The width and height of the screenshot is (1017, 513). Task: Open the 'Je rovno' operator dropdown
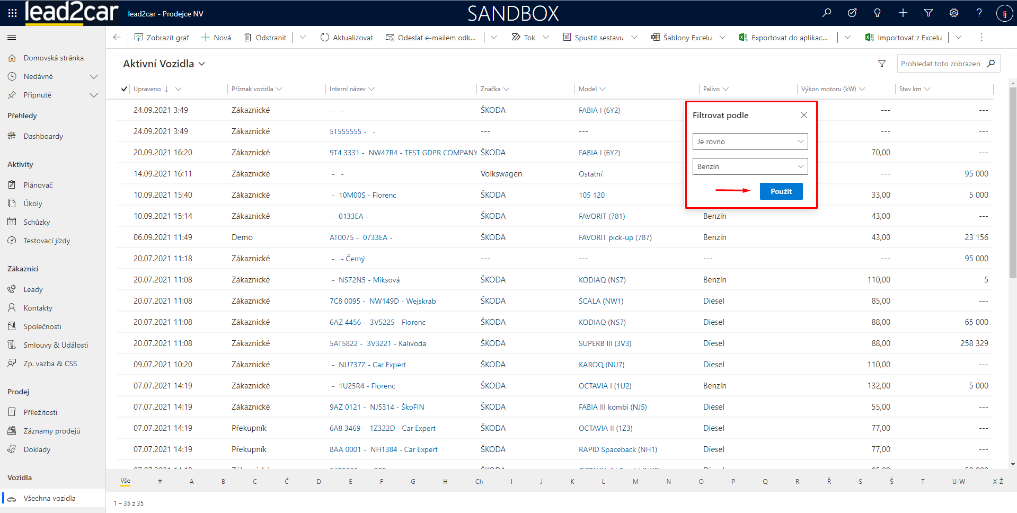tap(750, 141)
